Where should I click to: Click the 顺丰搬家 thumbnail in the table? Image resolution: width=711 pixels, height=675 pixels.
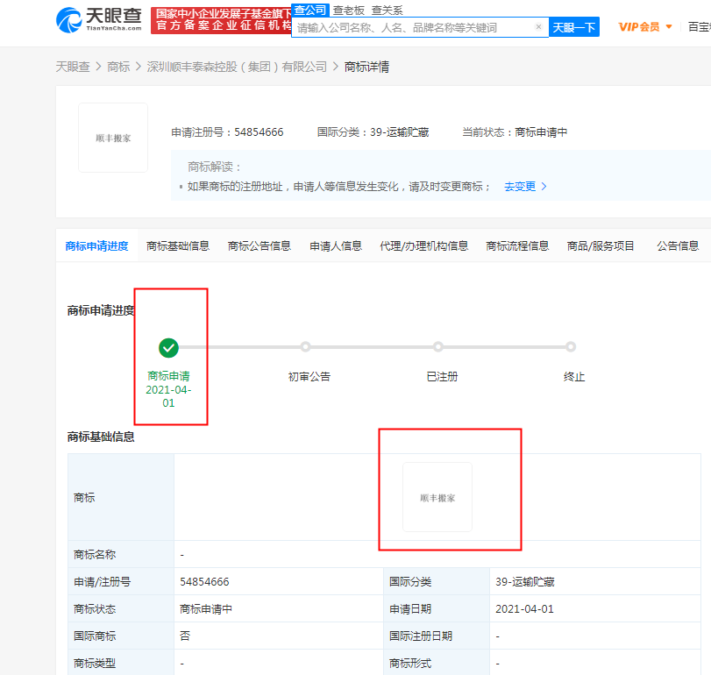coord(437,497)
